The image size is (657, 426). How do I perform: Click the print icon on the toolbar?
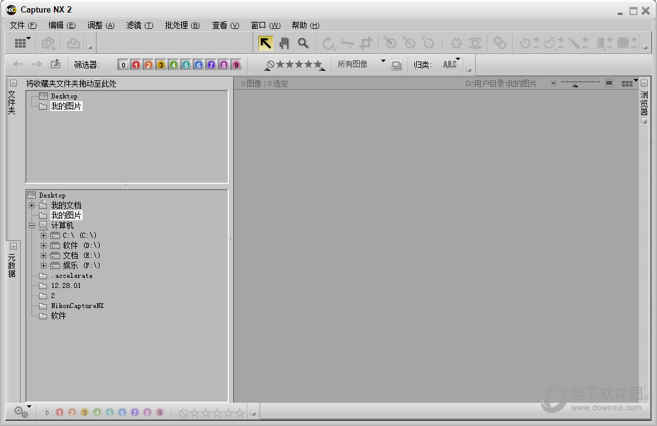73,43
